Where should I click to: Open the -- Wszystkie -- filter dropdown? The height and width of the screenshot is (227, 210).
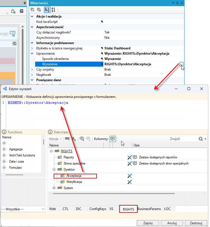click(x=23, y=209)
